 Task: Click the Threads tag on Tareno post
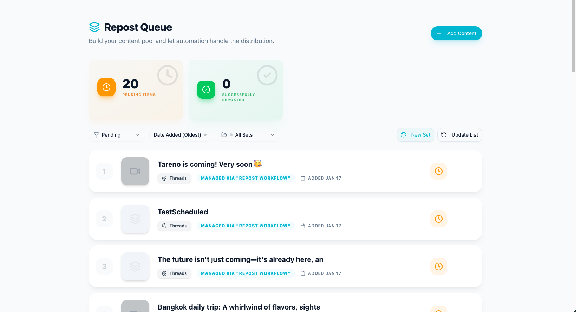point(174,178)
